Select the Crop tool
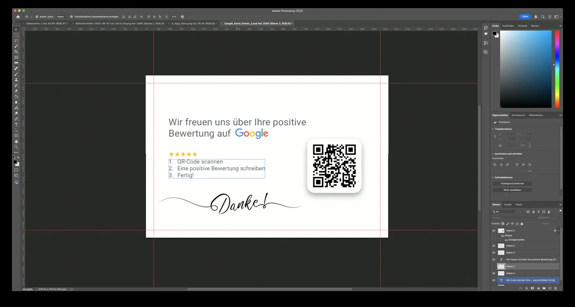The height and width of the screenshot is (307, 575). pyautogui.click(x=16, y=52)
